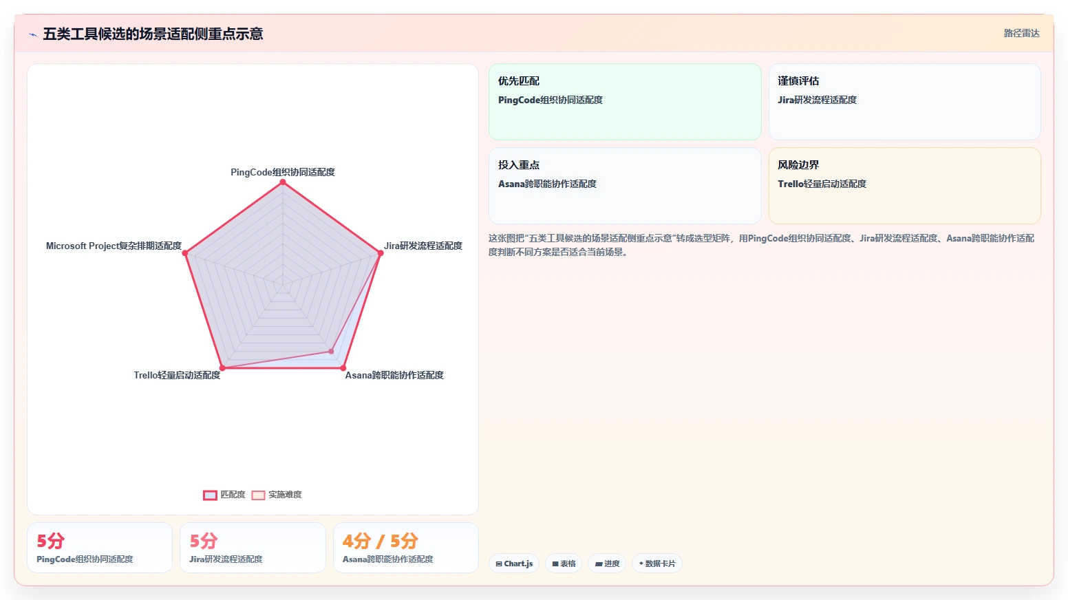Screen dimensions: 1068x600
Task: Open the 优先匹配 green card
Action: click(x=625, y=102)
